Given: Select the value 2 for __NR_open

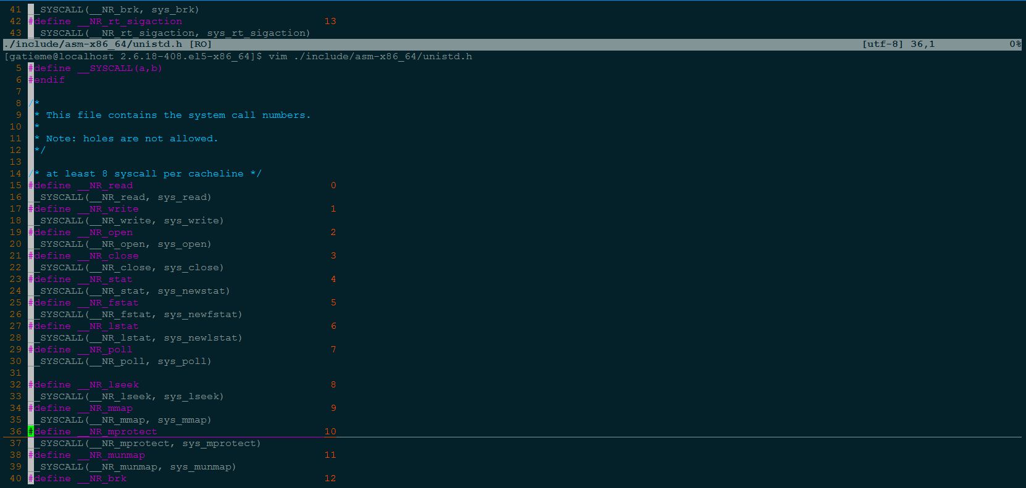Looking at the screenshot, I should (x=333, y=232).
